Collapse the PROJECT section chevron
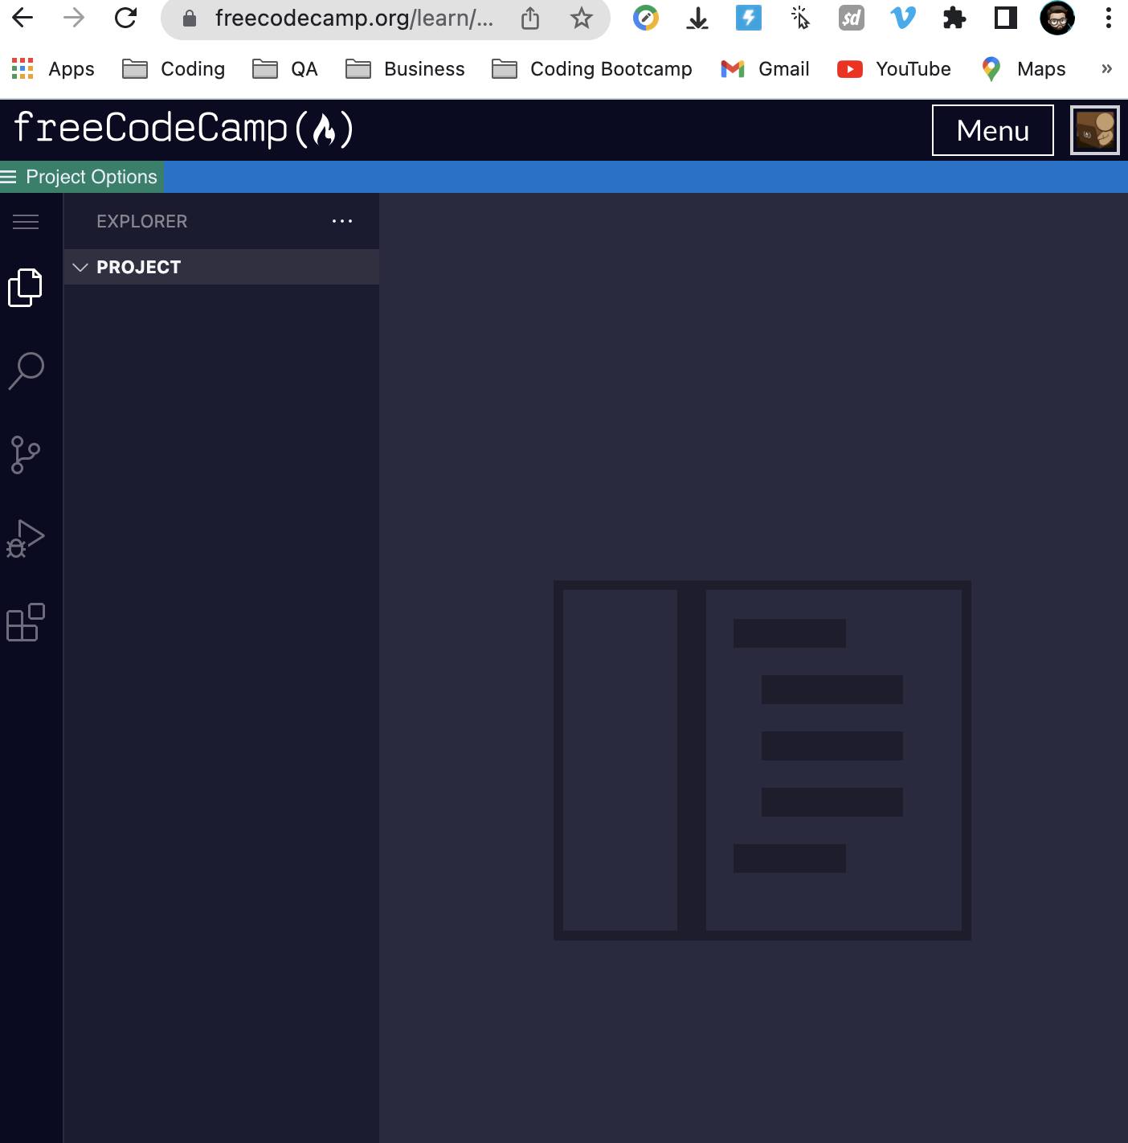The height and width of the screenshot is (1143, 1128). tap(80, 267)
